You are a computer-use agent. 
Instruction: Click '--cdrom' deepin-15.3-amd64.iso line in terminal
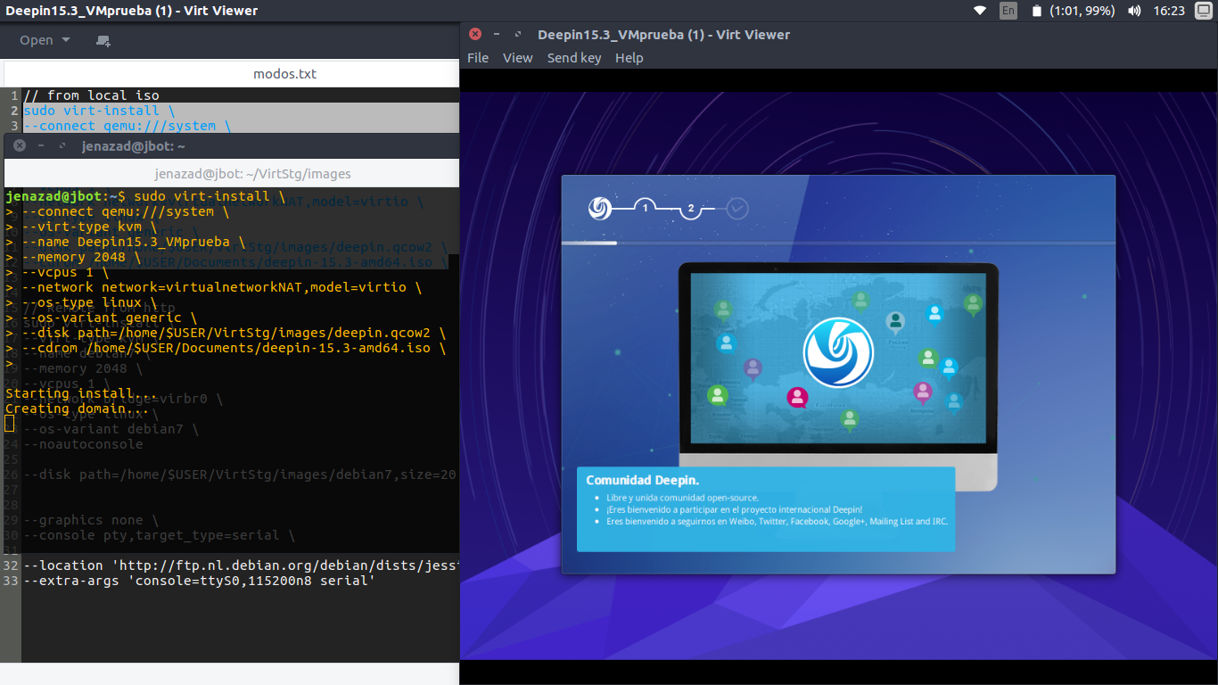tap(226, 348)
